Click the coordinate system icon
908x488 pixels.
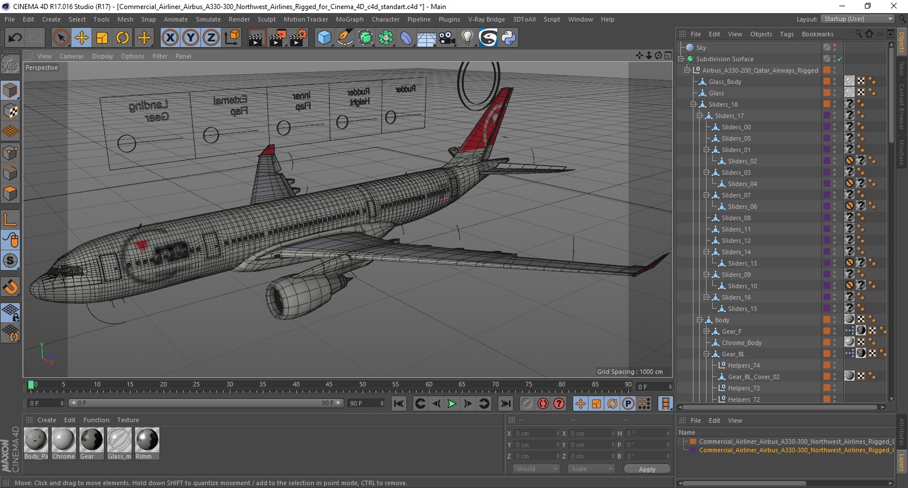coord(232,38)
